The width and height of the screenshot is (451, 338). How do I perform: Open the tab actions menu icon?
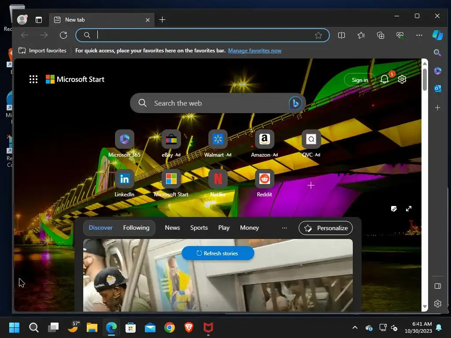coord(39,19)
